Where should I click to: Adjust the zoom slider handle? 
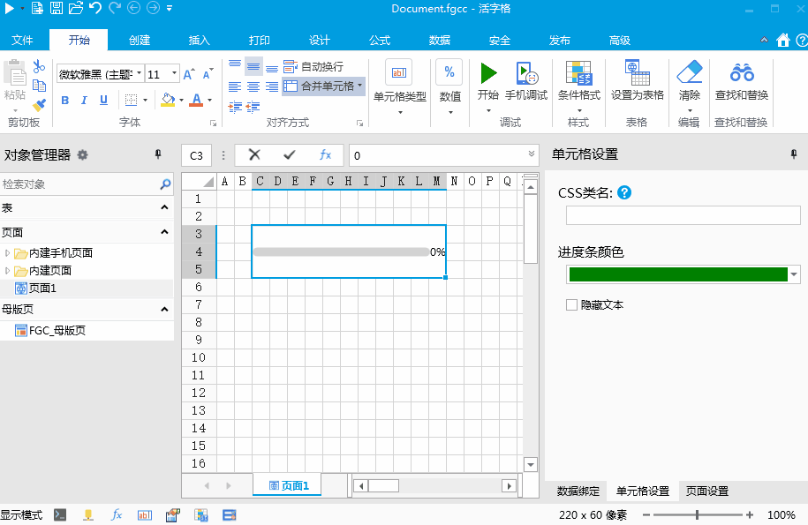coord(698,514)
